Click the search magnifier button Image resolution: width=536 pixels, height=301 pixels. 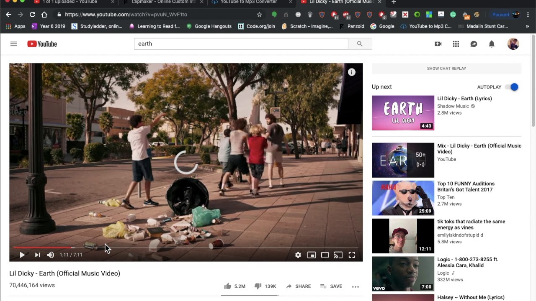click(x=360, y=44)
